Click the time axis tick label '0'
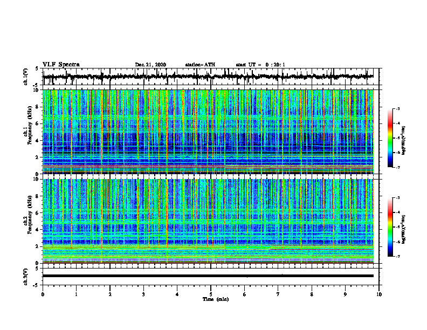Viewport: 427px width, 330px height. tap(43, 294)
